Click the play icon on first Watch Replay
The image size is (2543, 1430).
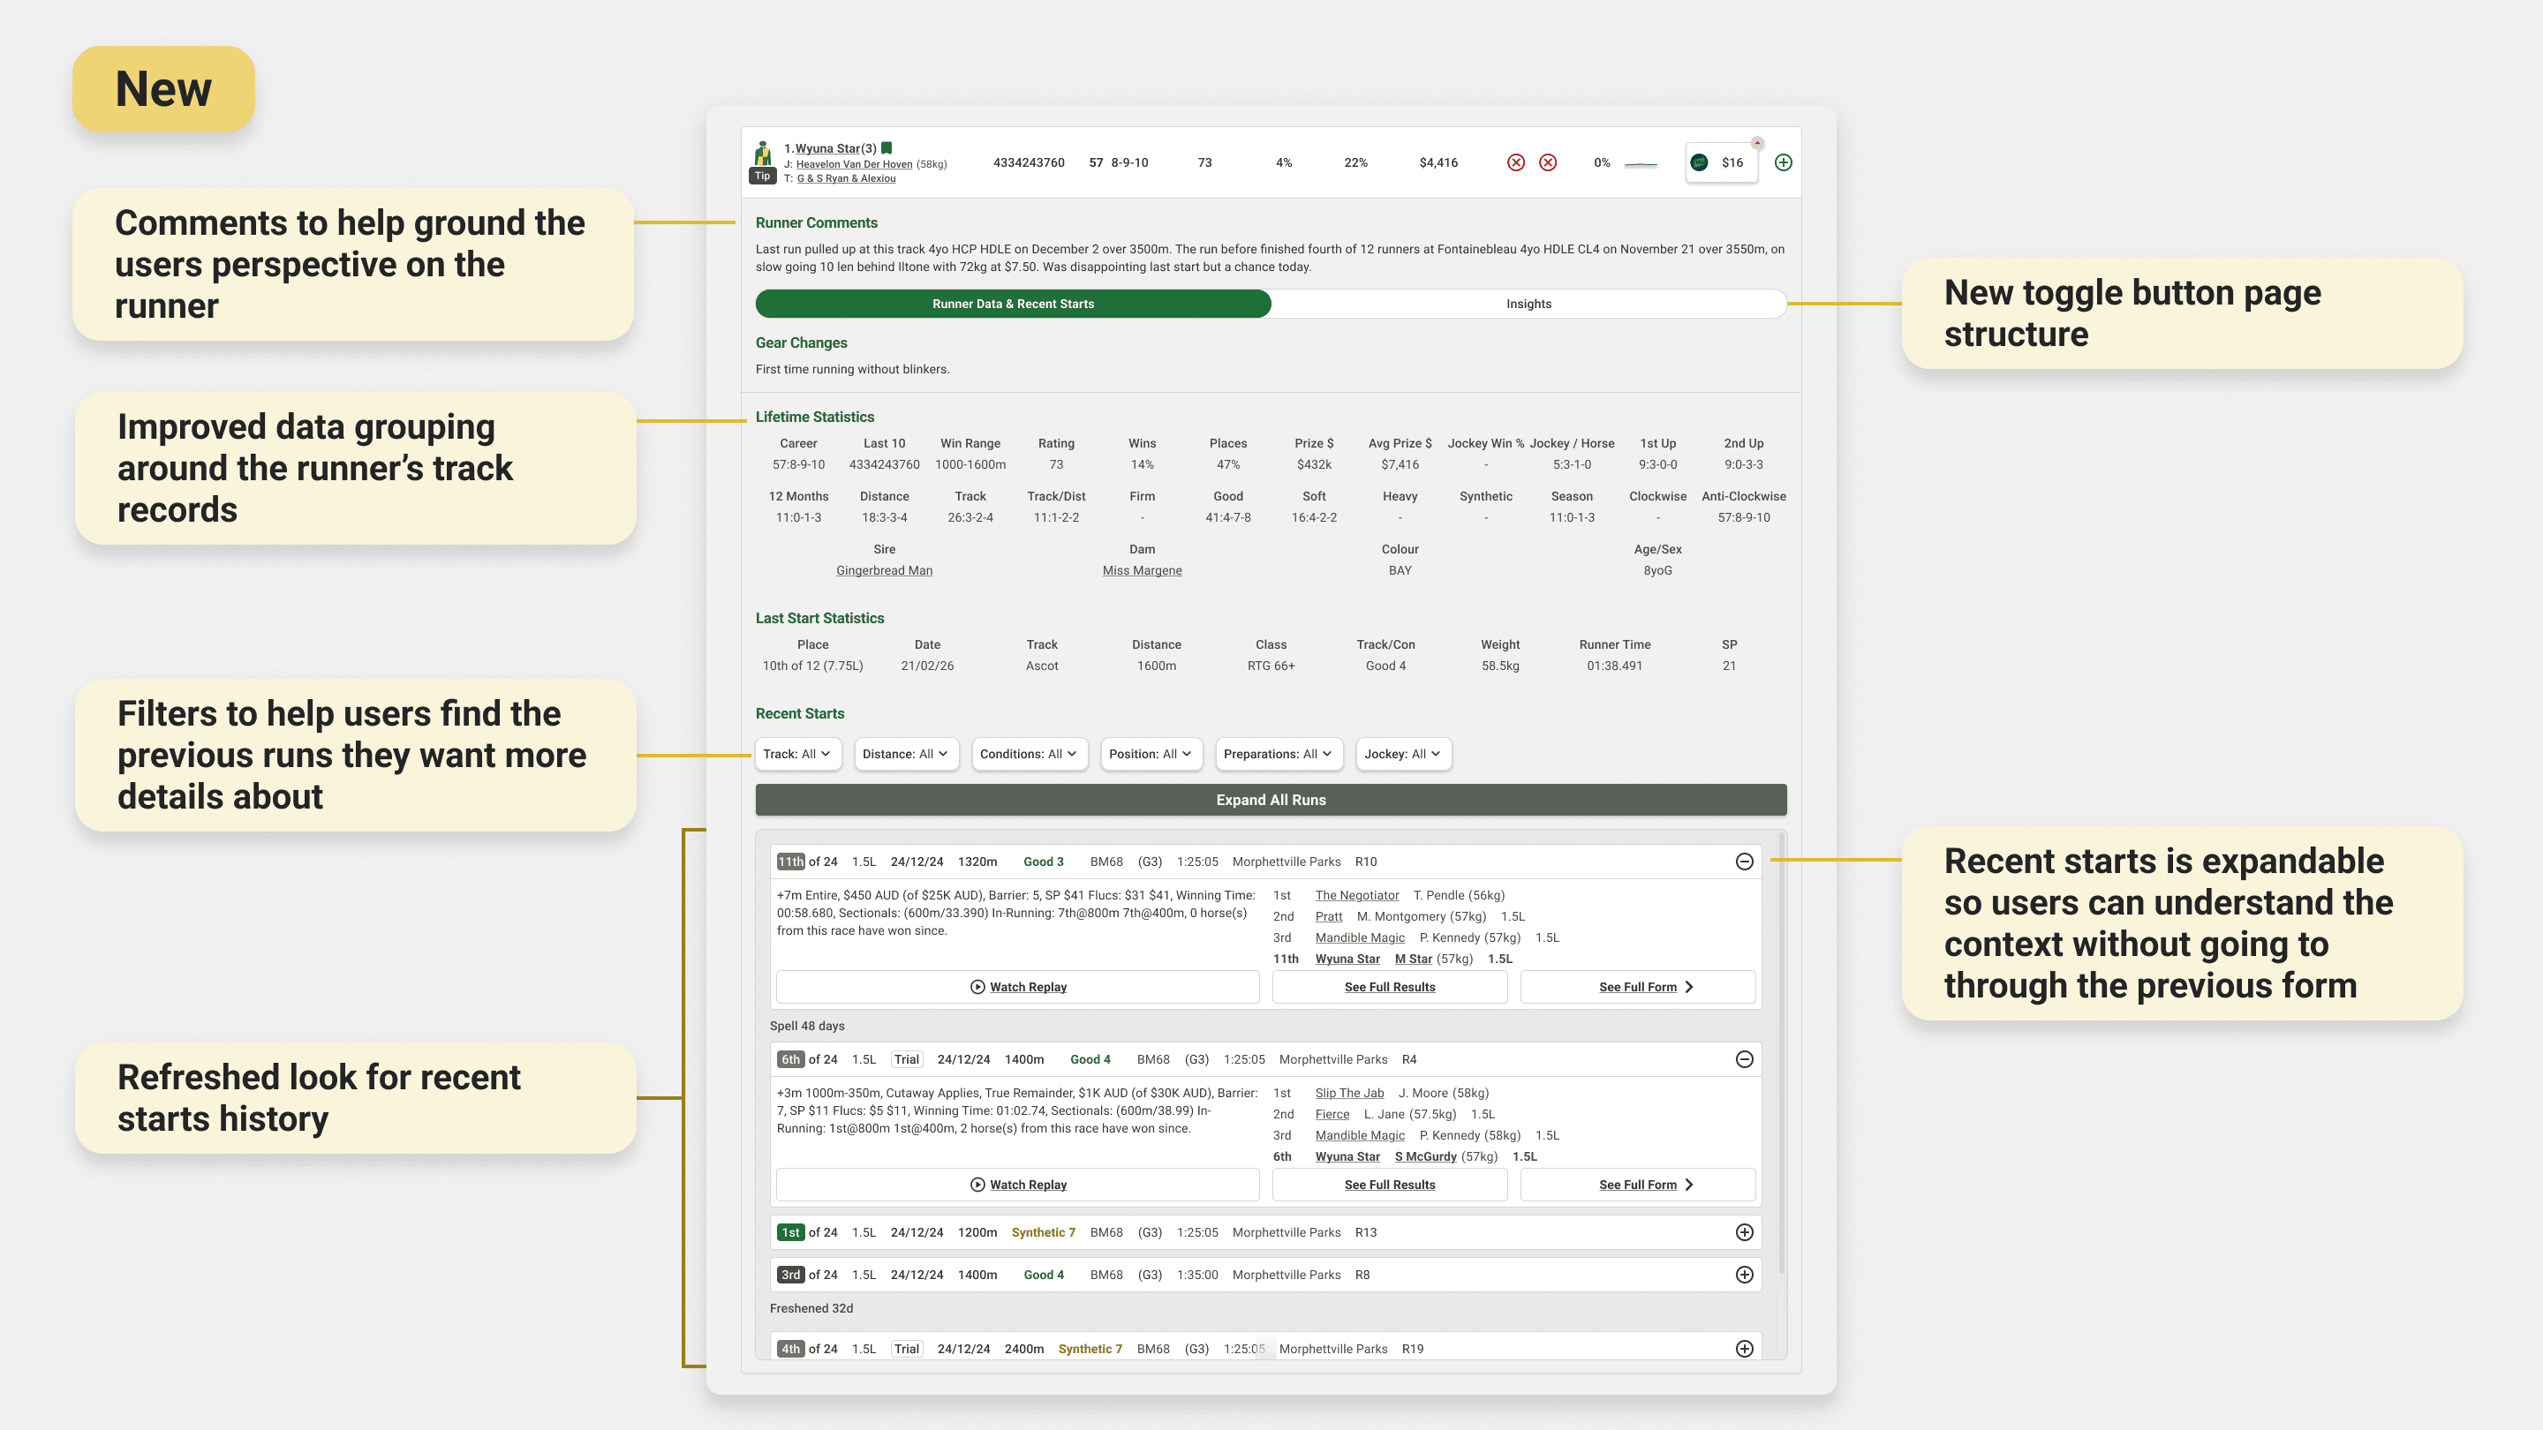977,987
